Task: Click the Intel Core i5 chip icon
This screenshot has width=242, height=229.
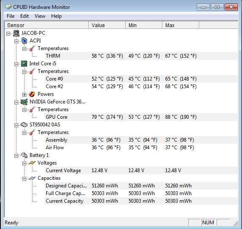Action: [24, 64]
